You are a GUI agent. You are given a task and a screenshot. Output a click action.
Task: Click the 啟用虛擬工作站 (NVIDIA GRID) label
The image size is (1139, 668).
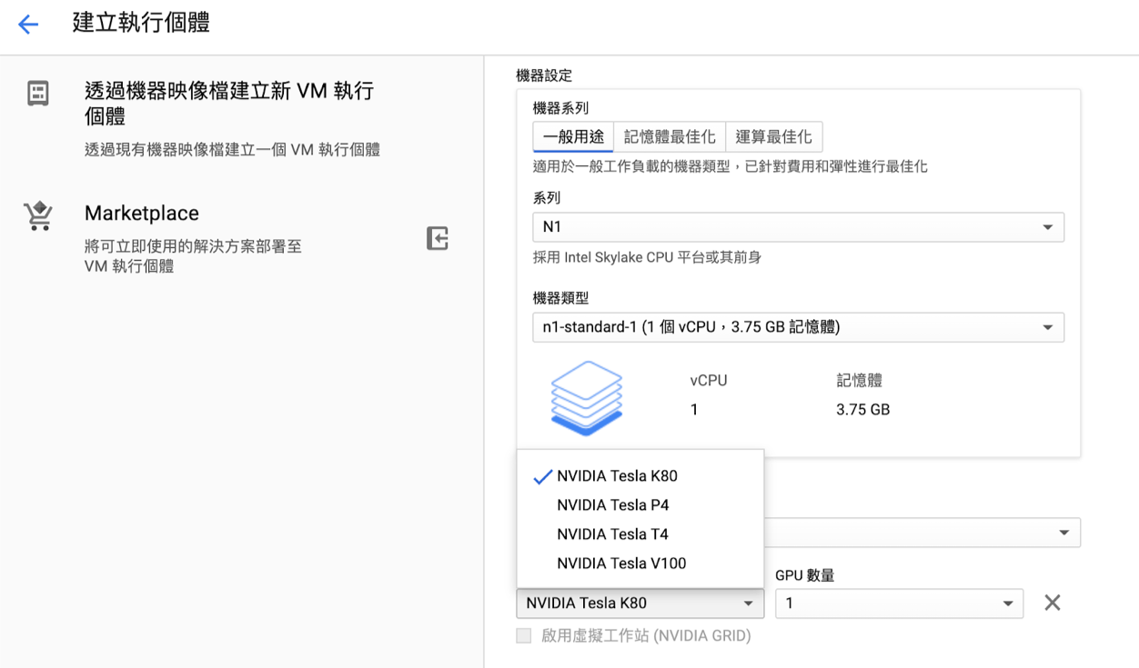click(646, 636)
